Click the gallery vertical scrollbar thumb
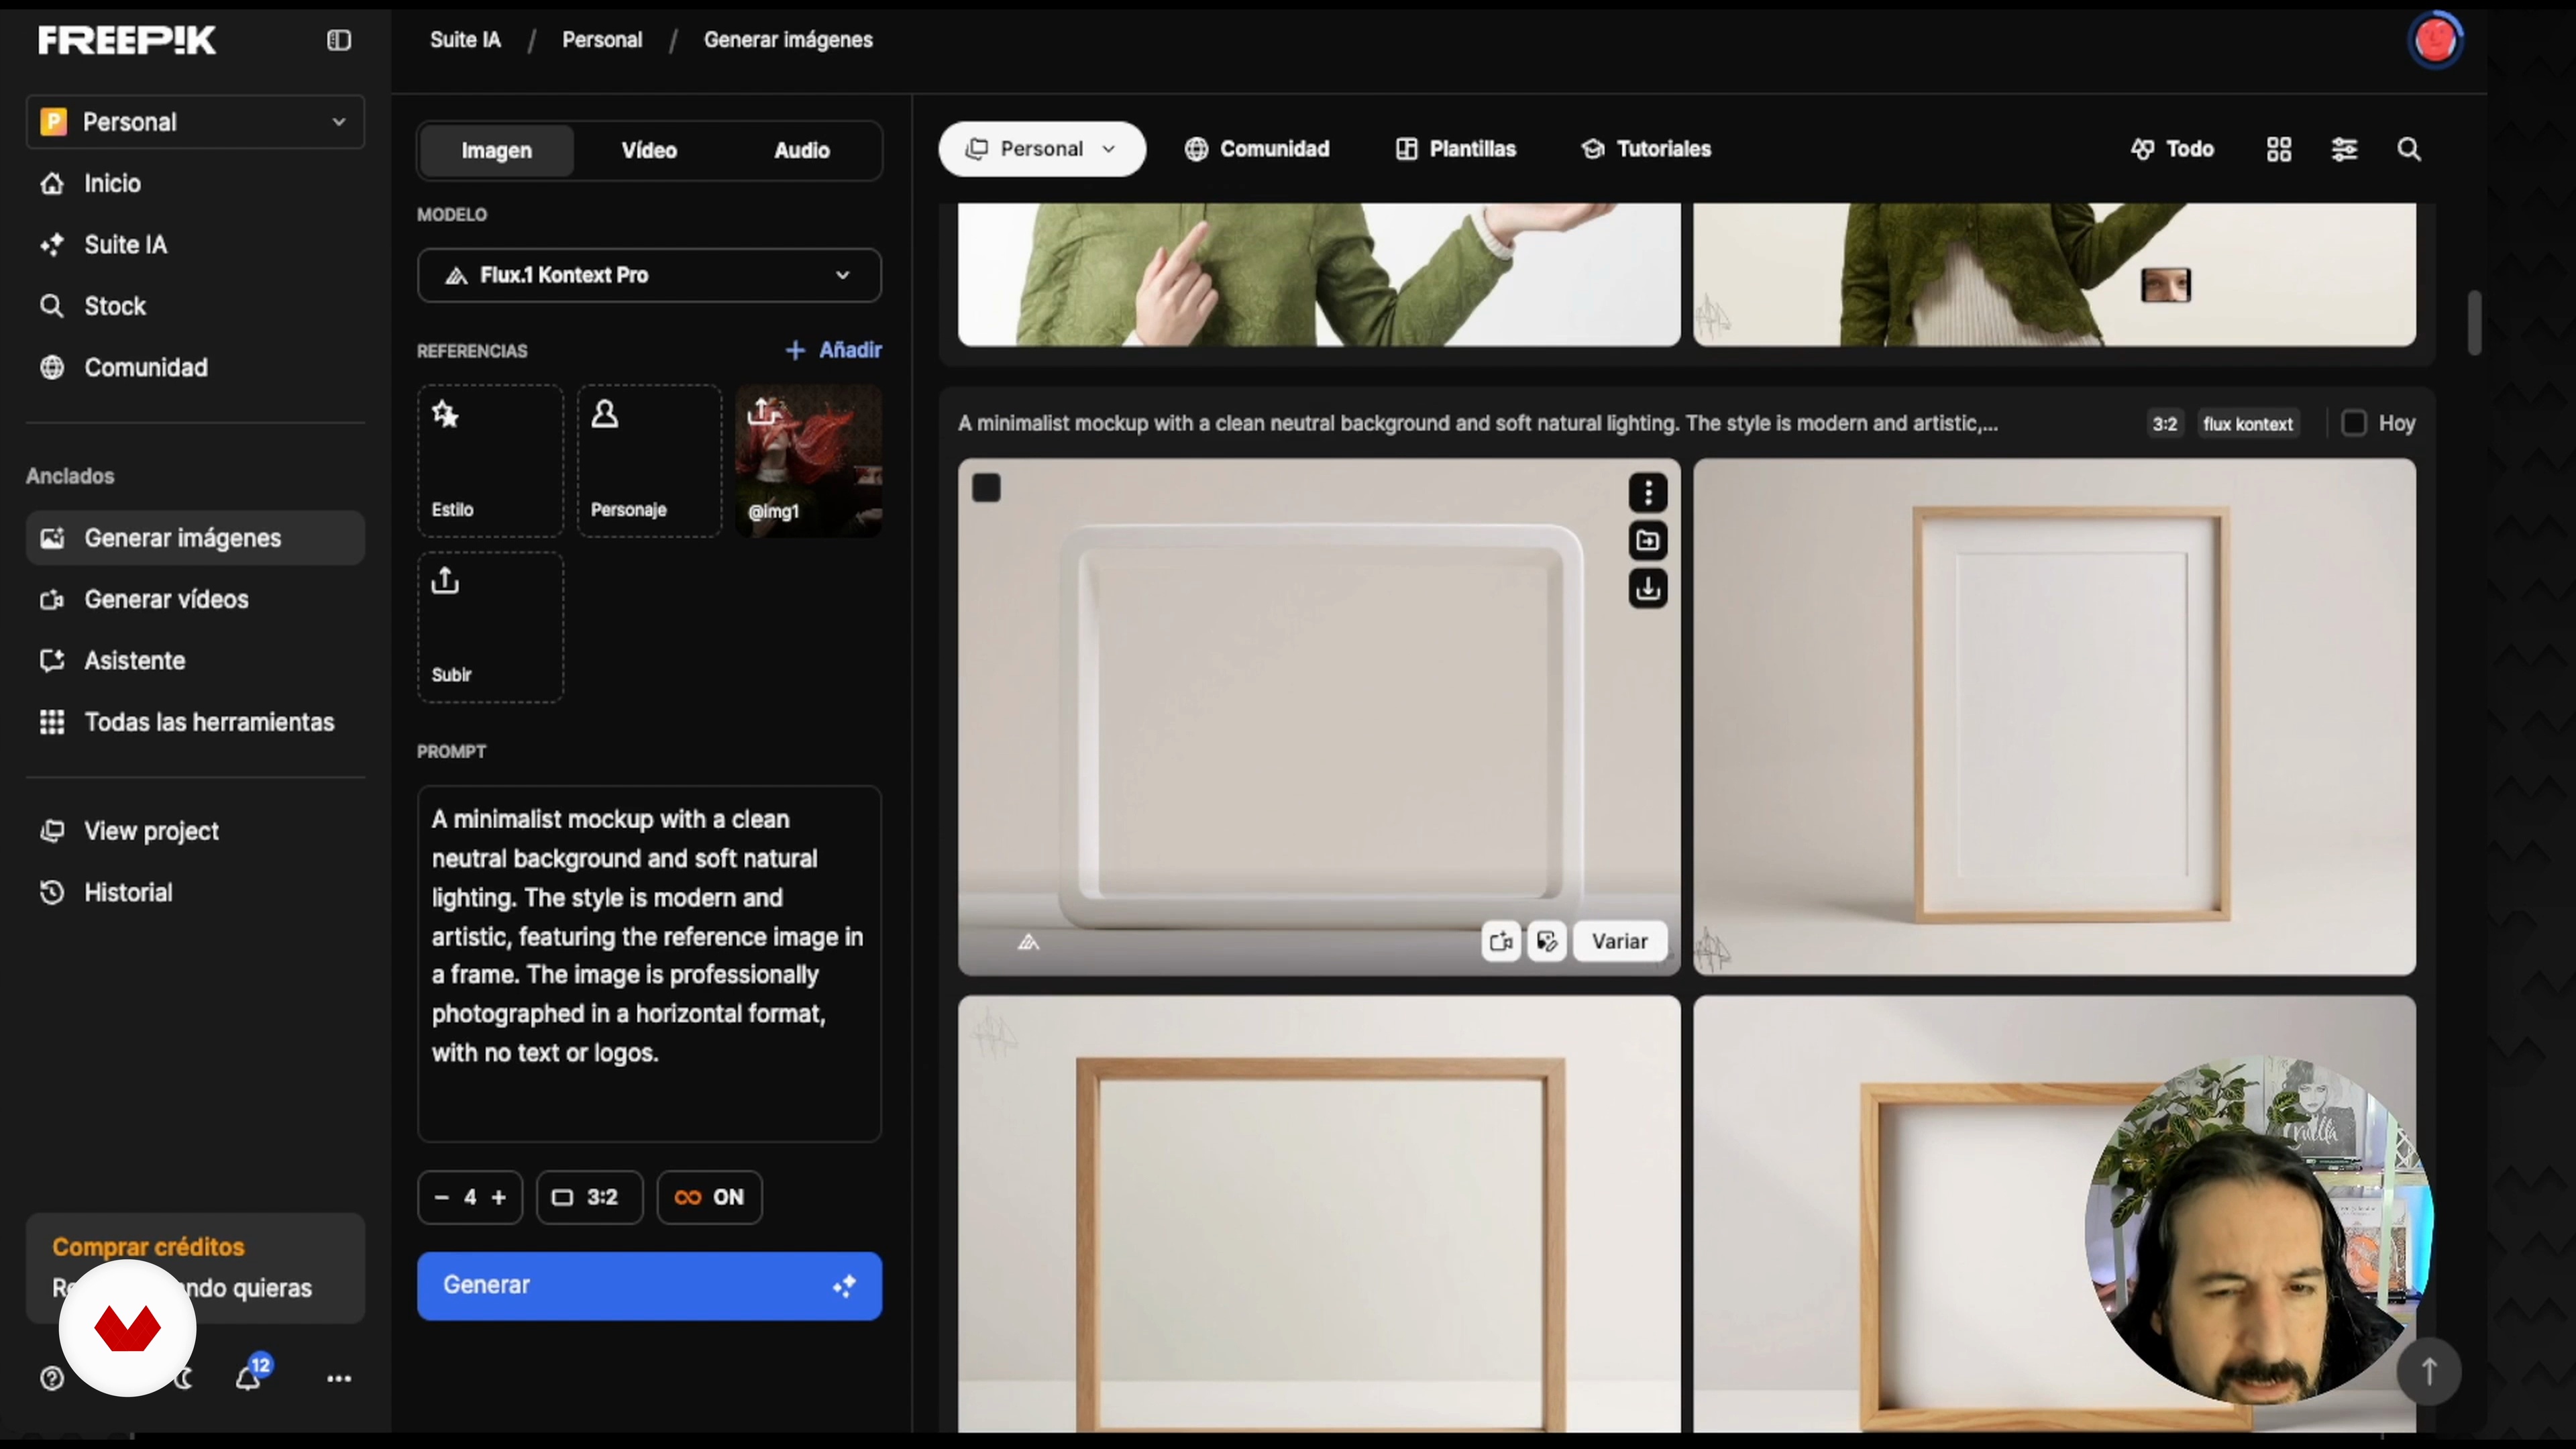2576x1449 pixels. [2474, 322]
